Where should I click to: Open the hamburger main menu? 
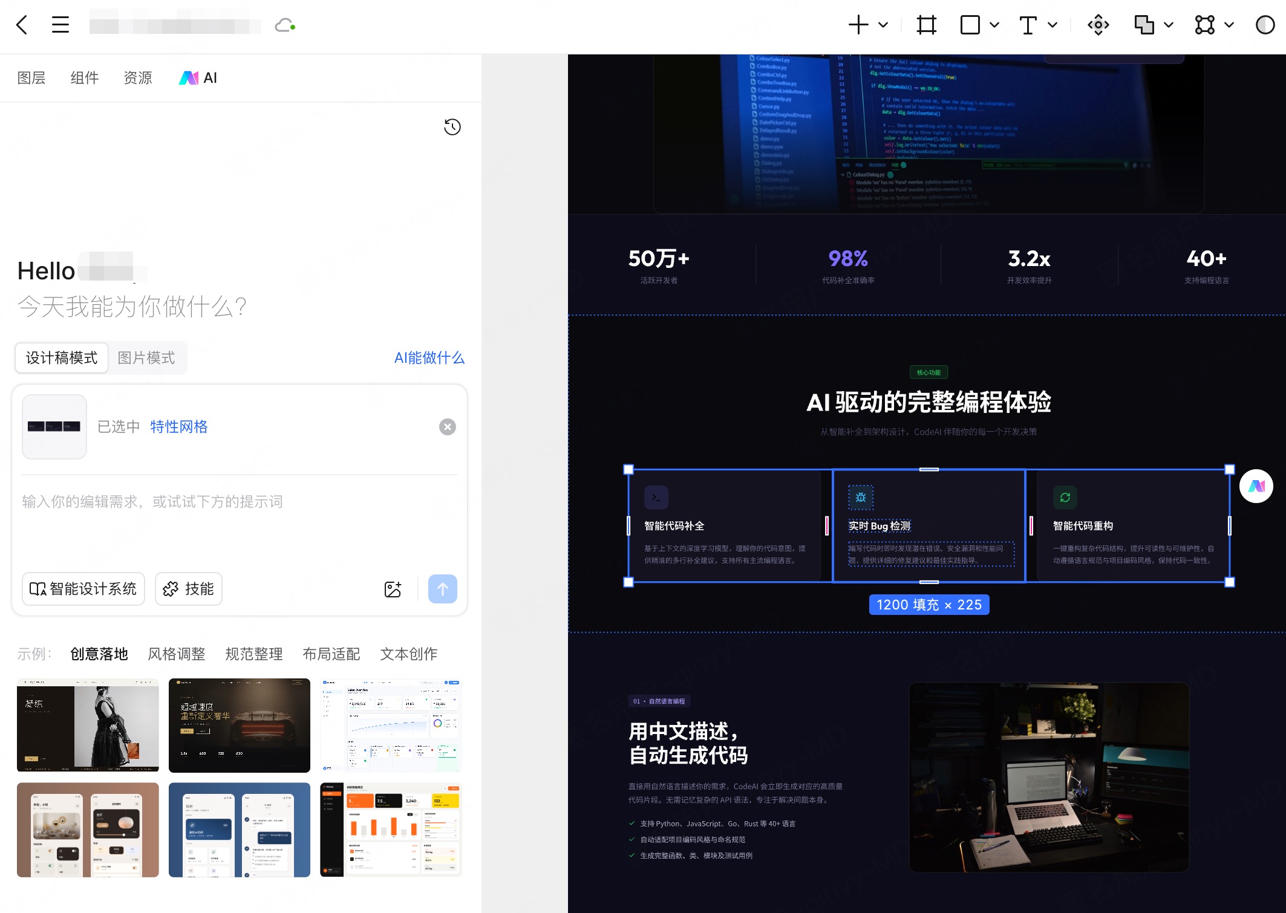[x=60, y=25]
